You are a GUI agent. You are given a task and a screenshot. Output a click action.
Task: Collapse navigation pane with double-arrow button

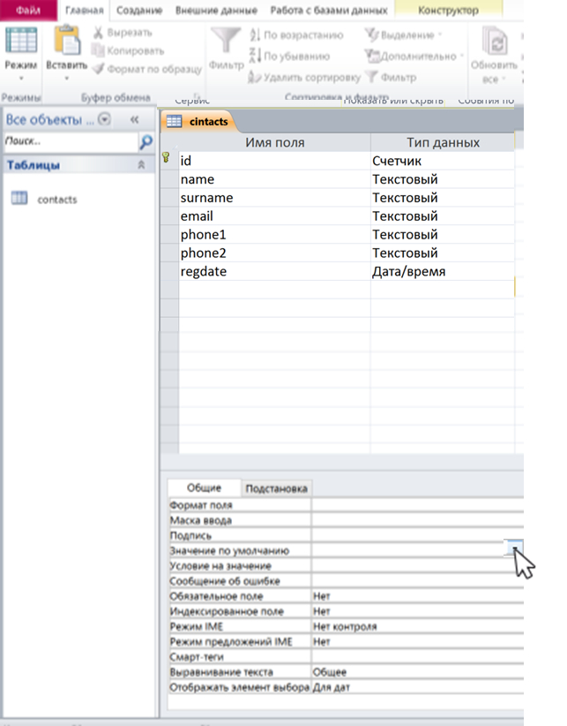[x=135, y=119]
